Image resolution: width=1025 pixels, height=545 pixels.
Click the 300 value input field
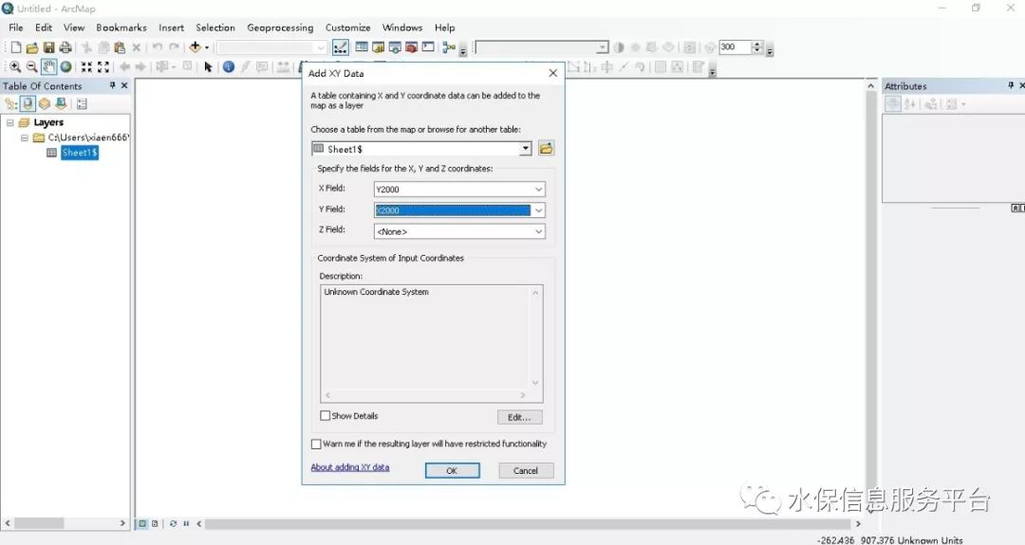coord(735,47)
